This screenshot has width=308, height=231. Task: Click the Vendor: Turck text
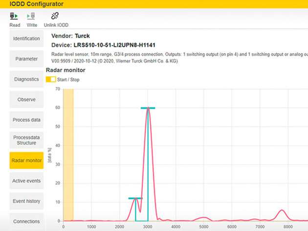(70, 36)
